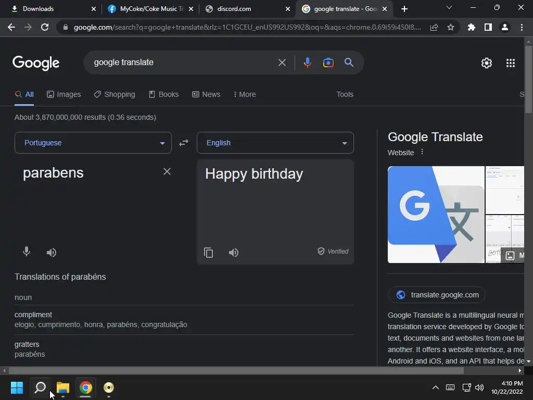533x400 pixels.
Task: Show hidden system tray icons
Action: click(x=436, y=387)
